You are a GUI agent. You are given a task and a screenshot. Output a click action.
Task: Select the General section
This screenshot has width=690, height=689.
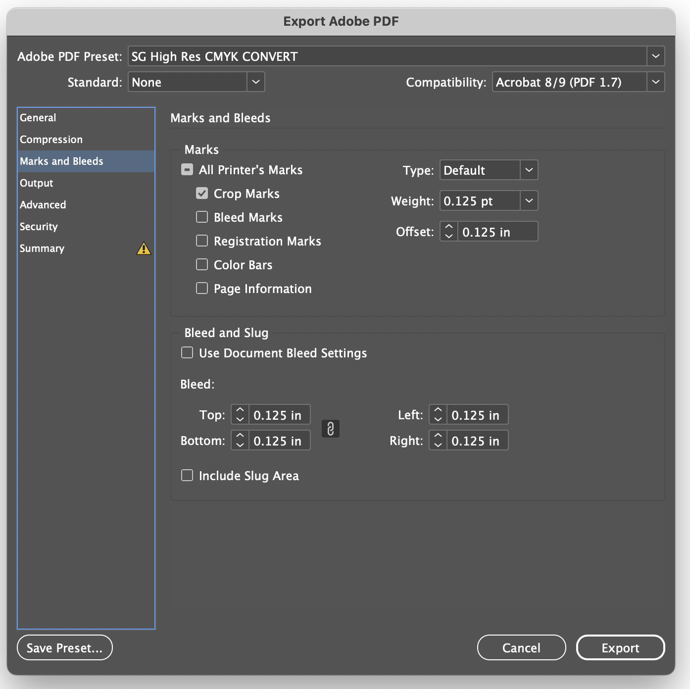tap(86, 118)
